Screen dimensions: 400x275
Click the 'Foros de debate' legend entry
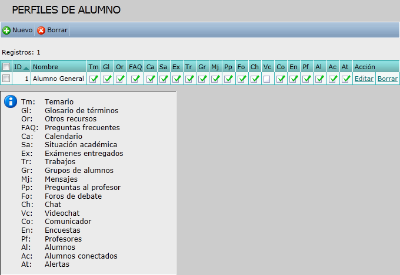[73, 196]
